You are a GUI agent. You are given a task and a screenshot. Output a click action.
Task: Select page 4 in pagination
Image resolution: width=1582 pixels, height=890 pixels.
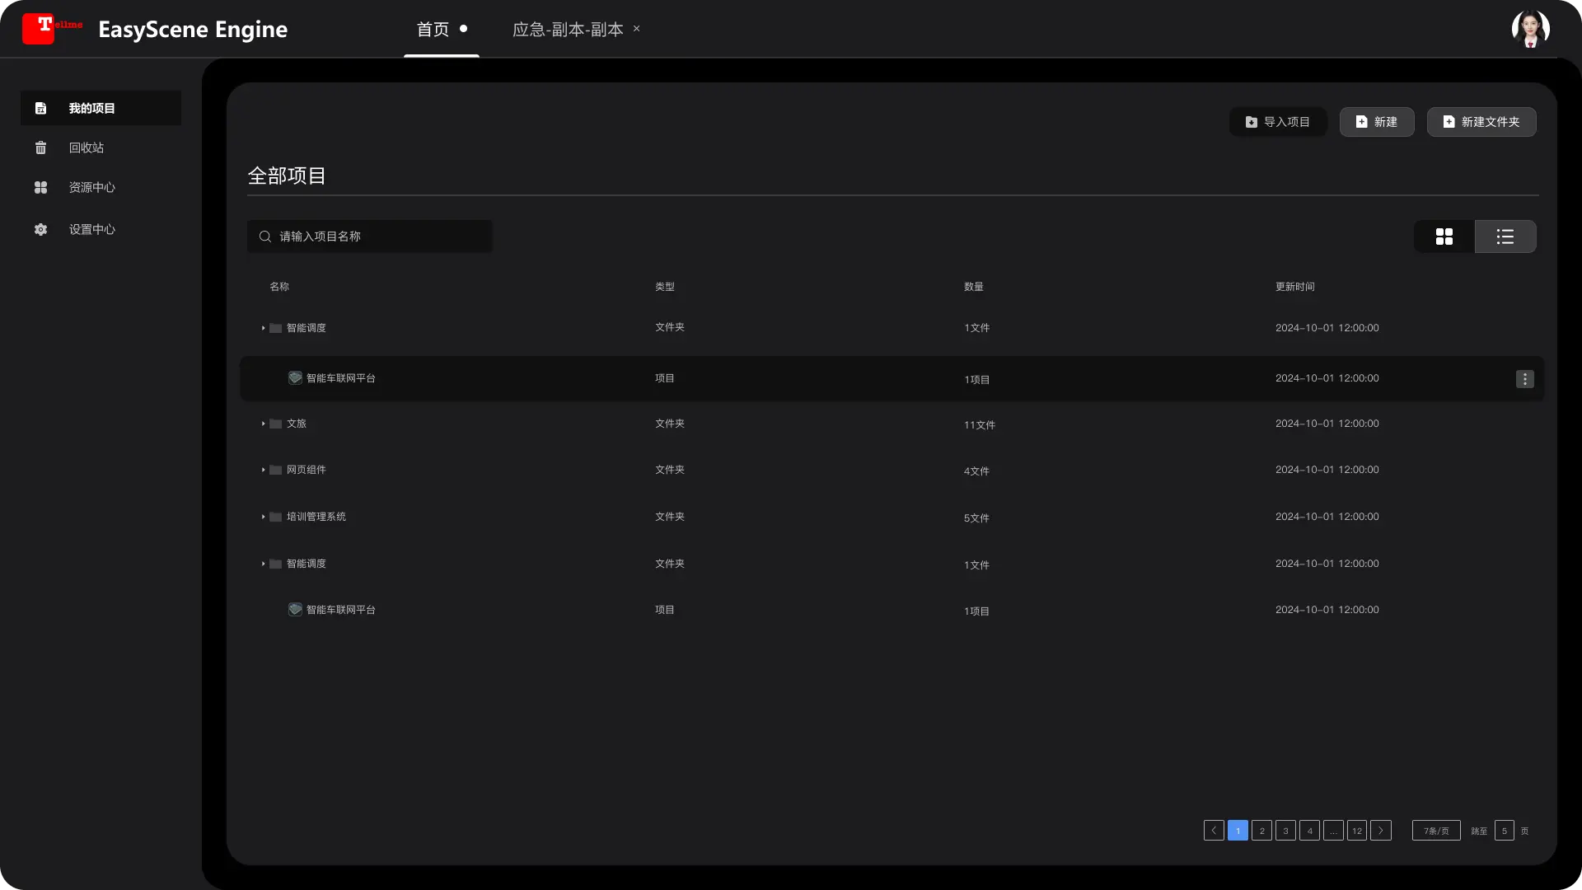click(1309, 831)
